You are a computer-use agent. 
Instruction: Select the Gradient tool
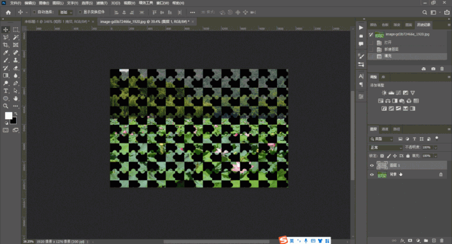[6, 76]
